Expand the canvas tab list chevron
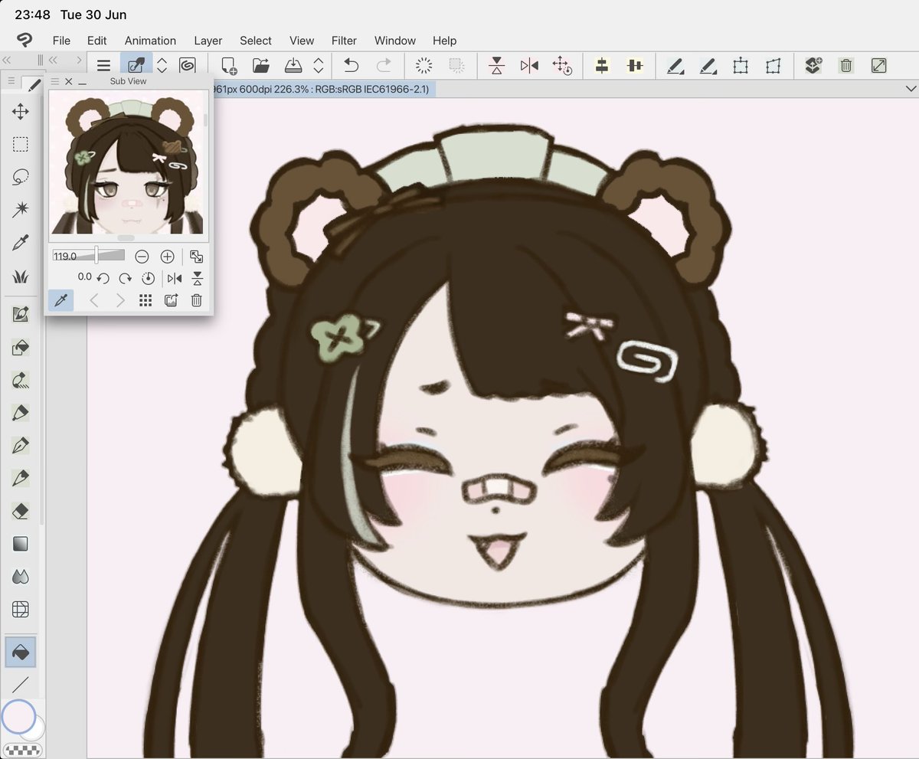The height and width of the screenshot is (759, 919). [x=910, y=90]
